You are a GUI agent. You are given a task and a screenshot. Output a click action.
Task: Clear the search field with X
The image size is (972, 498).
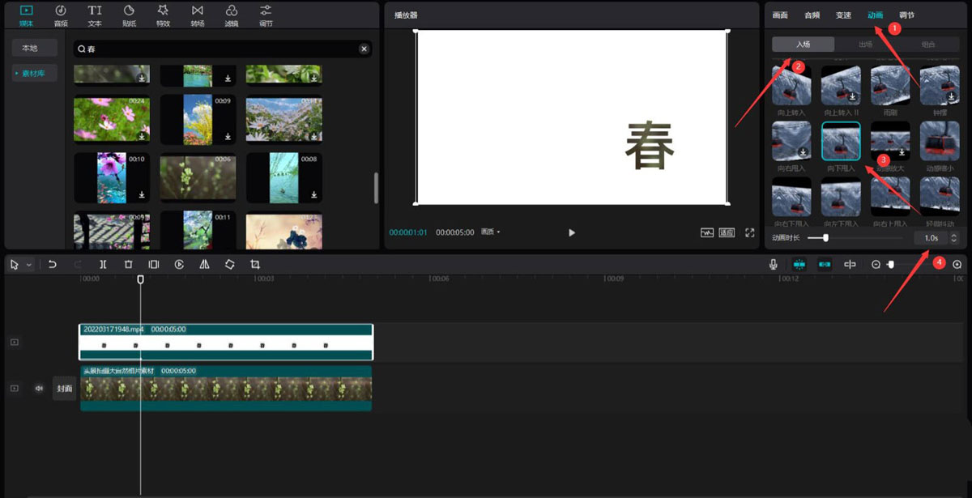(364, 49)
